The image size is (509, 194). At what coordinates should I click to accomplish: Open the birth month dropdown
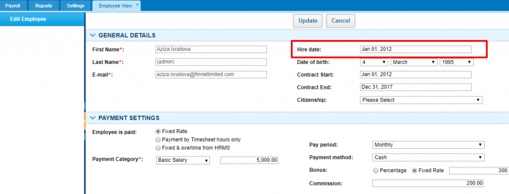tap(414, 62)
